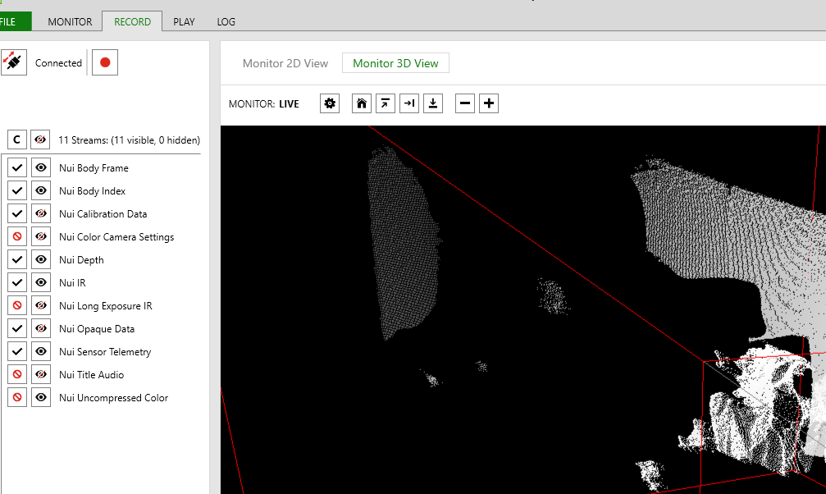The height and width of the screenshot is (494, 826).
Task: Uncheck the Nui Depth stream
Action: [x=16, y=259]
